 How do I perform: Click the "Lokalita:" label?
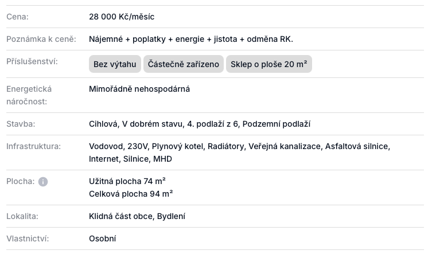22,216
